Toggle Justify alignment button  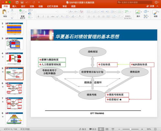pos(103,16)
